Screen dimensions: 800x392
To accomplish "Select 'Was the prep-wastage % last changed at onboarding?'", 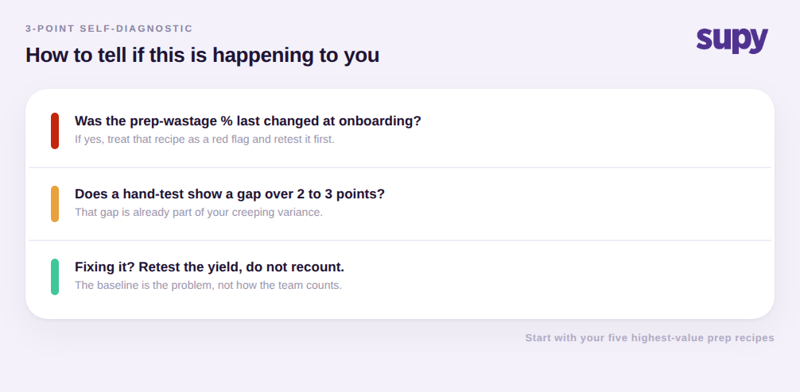I will [x=248, y=121].
